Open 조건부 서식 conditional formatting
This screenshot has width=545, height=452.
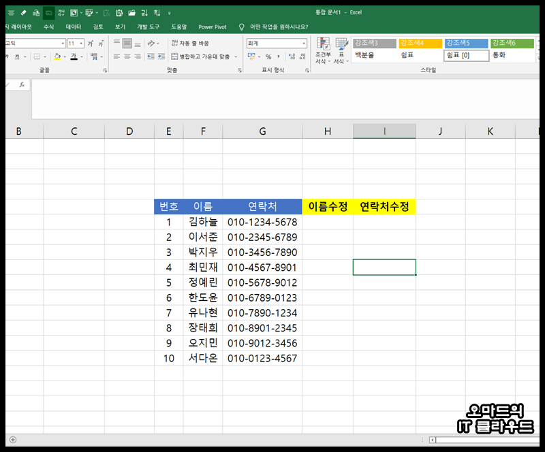point(323,50)
